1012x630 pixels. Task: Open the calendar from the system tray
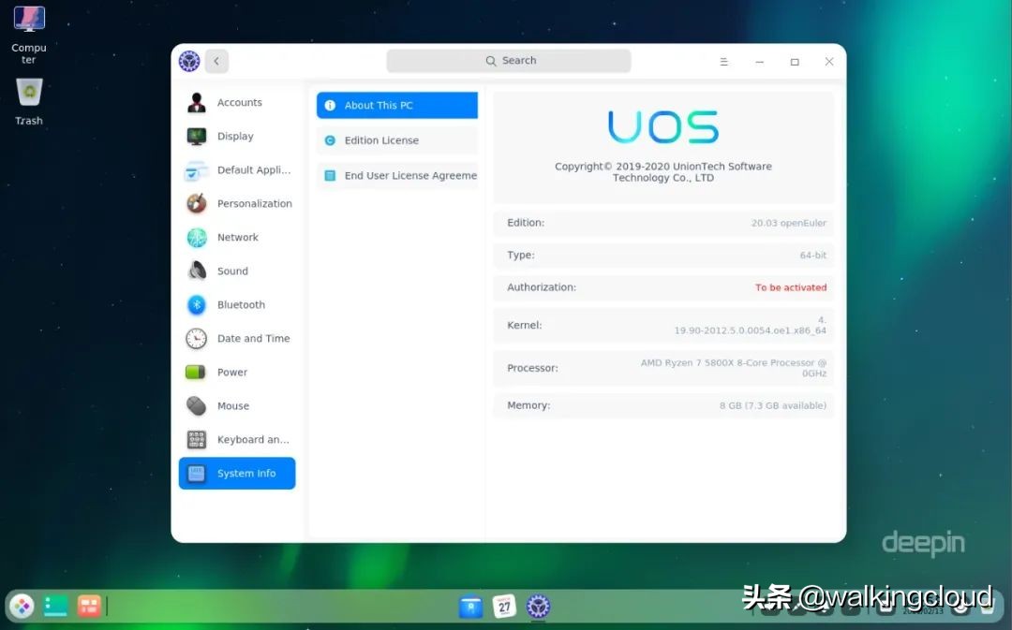tap(505, 607)
